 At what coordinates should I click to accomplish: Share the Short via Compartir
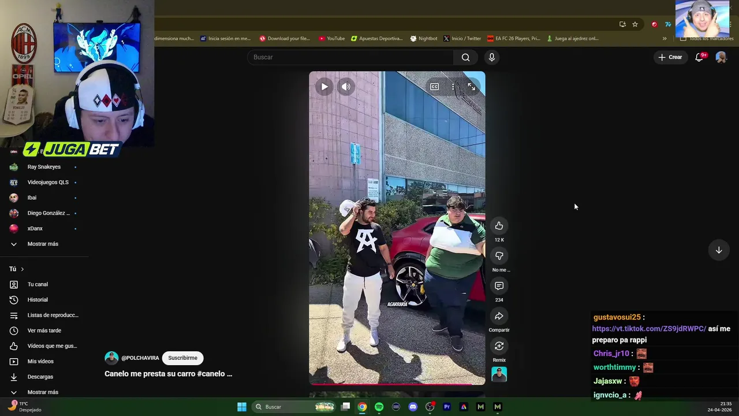[x=499, y=316]
